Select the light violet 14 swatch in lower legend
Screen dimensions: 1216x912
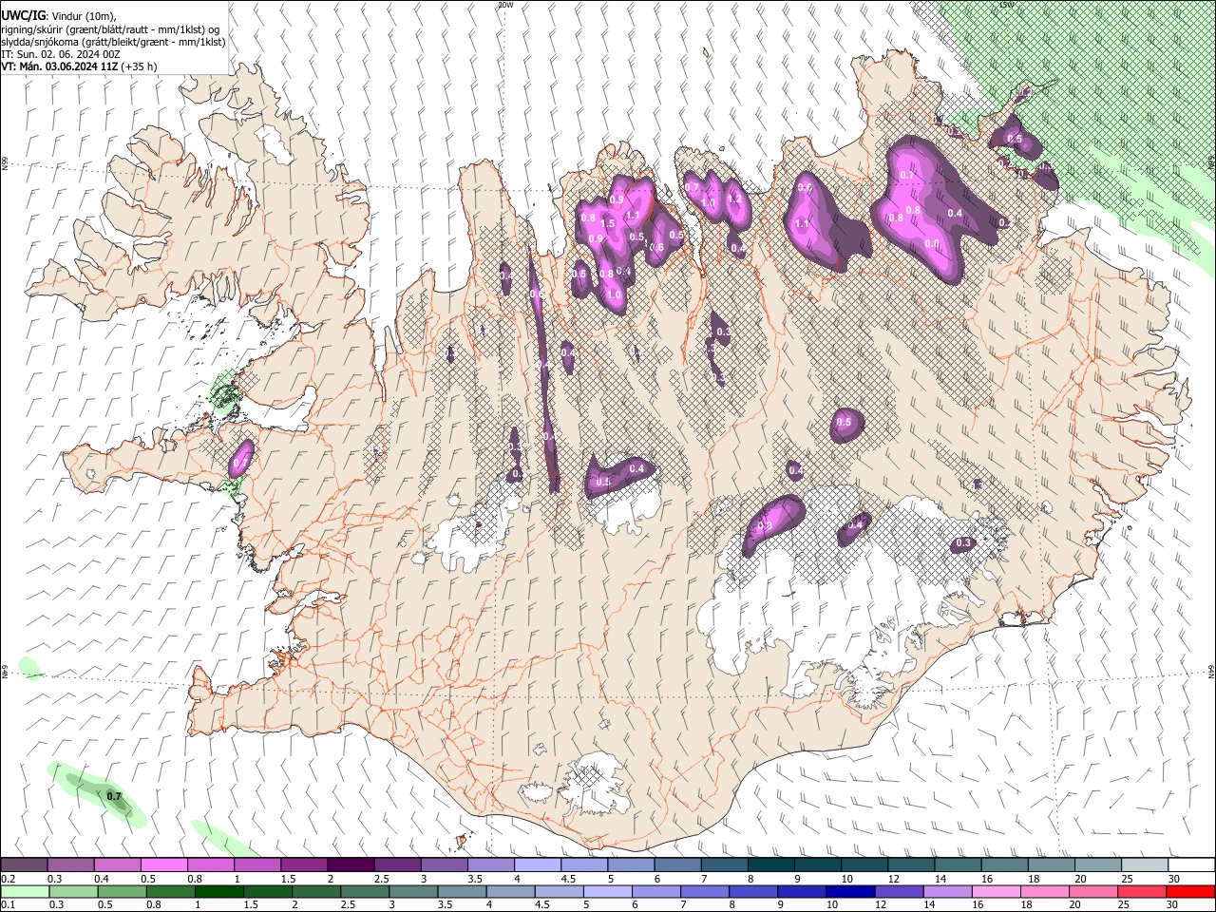pos(947,891)
